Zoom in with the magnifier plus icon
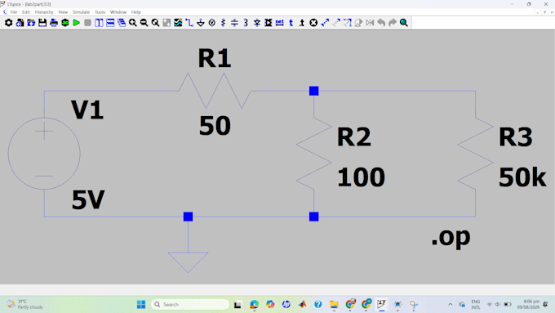The width and height of the screenshot is (555, 313). (x=133, y=23)
